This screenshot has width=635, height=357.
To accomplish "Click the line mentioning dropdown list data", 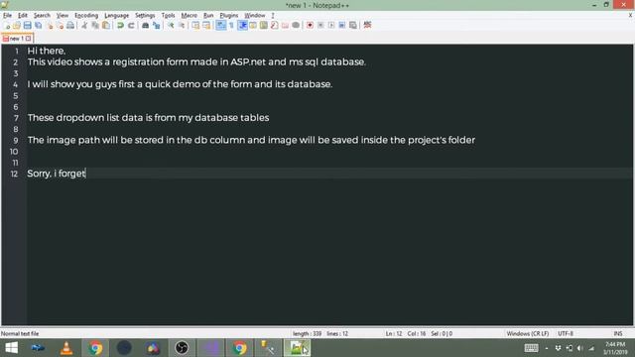I will [x=148, y=118].
